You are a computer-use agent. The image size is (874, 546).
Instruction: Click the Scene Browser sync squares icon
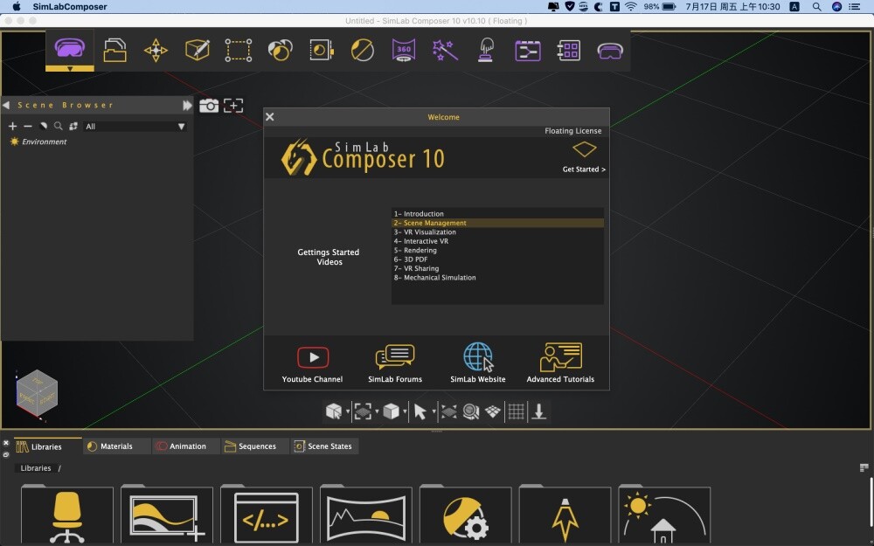(73, 127)
